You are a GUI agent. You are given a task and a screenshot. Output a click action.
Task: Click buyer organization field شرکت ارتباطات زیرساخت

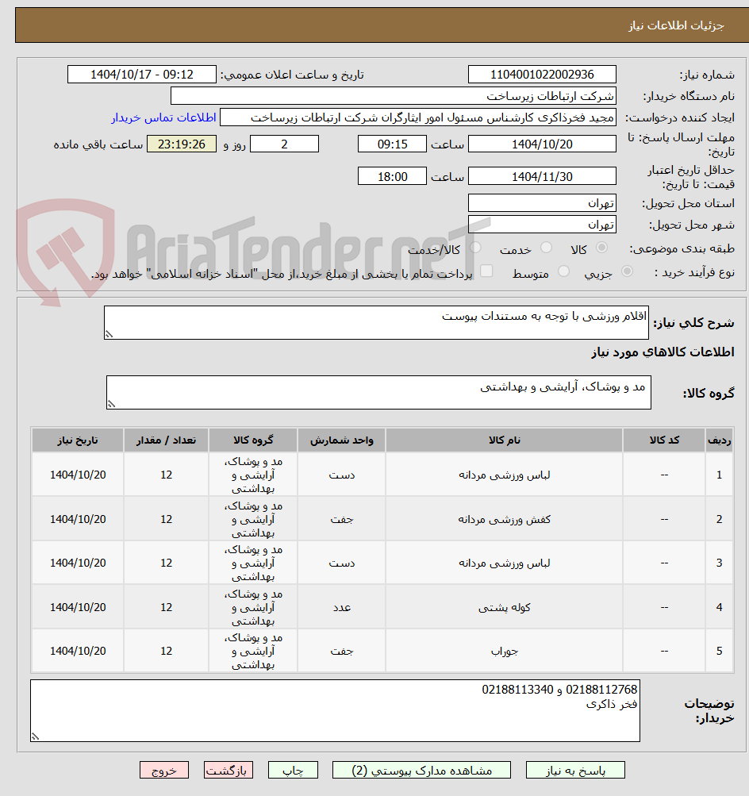pos(394,96)
